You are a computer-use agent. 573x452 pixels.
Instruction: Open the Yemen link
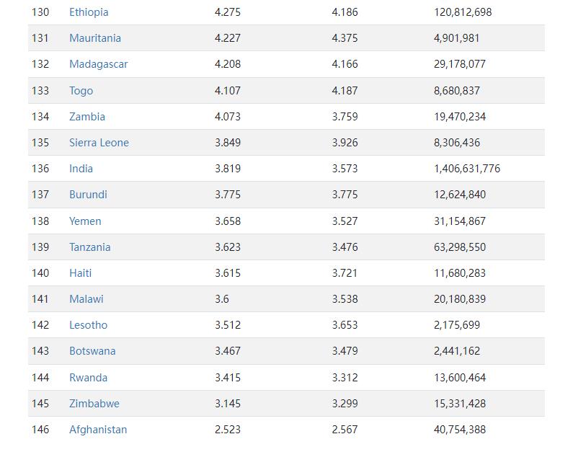click(85, 221)
